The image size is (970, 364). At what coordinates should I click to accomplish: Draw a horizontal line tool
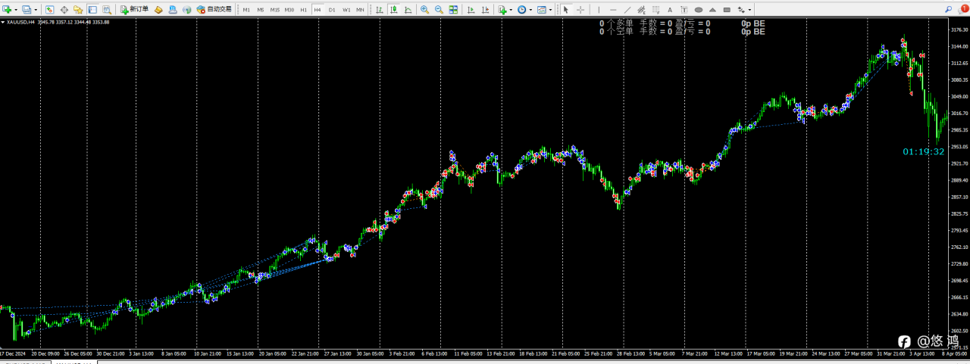pos(613,10)
